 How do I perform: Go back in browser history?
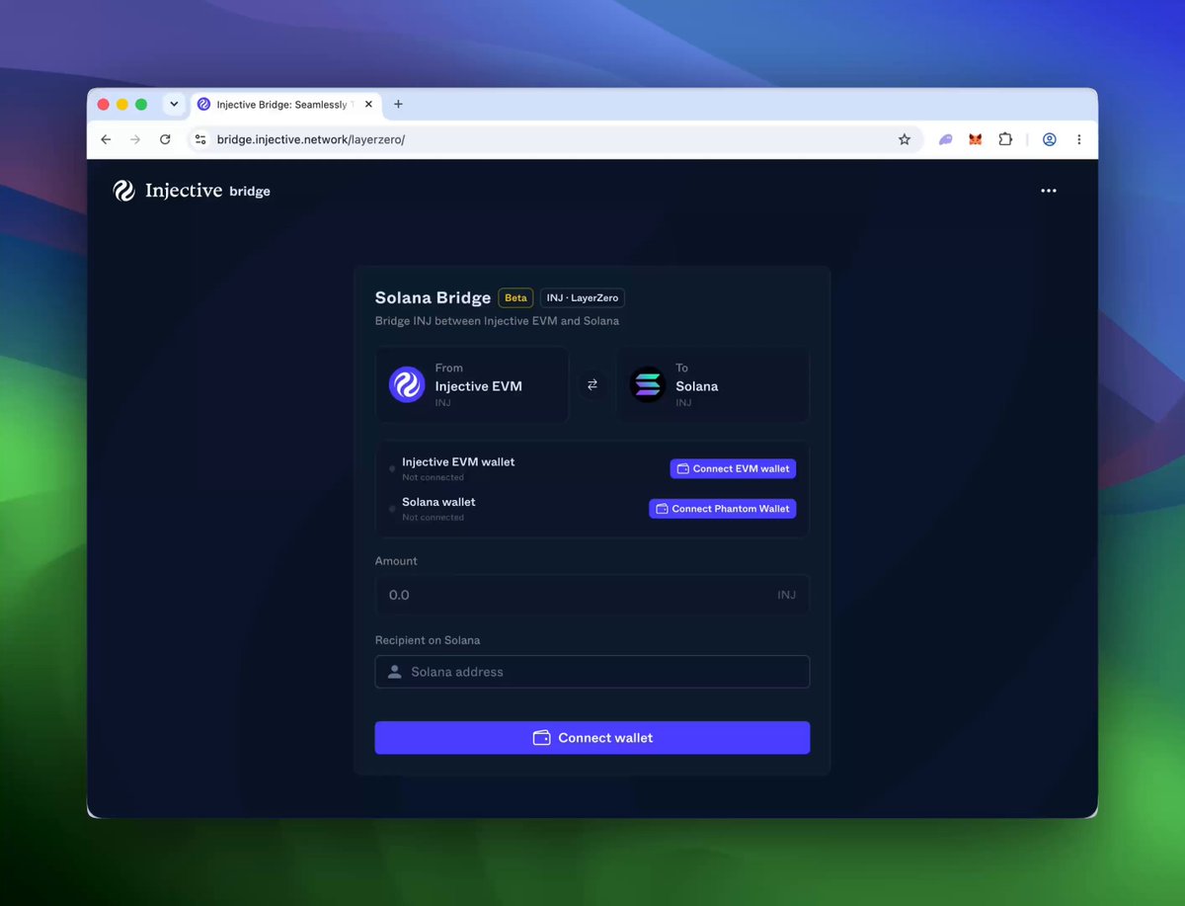106,139
